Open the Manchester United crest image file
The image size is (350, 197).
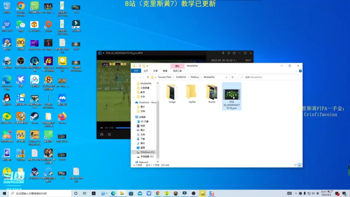coord(35,26)
